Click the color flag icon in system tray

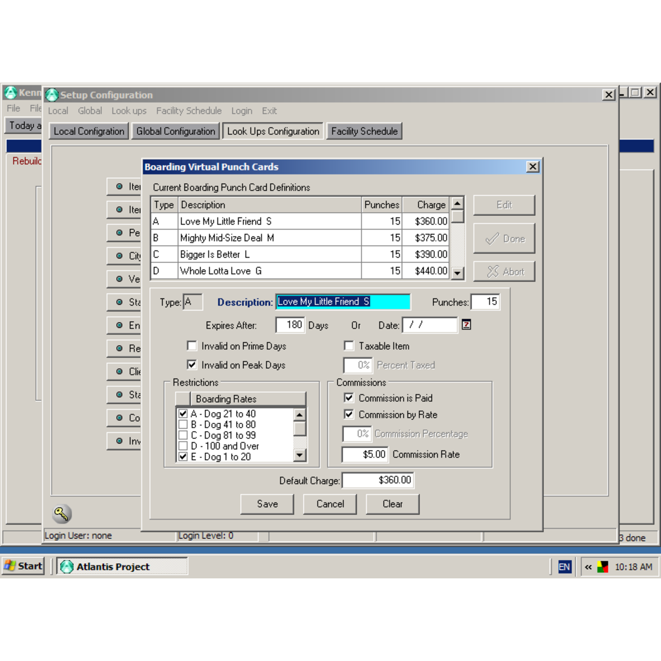602,567
